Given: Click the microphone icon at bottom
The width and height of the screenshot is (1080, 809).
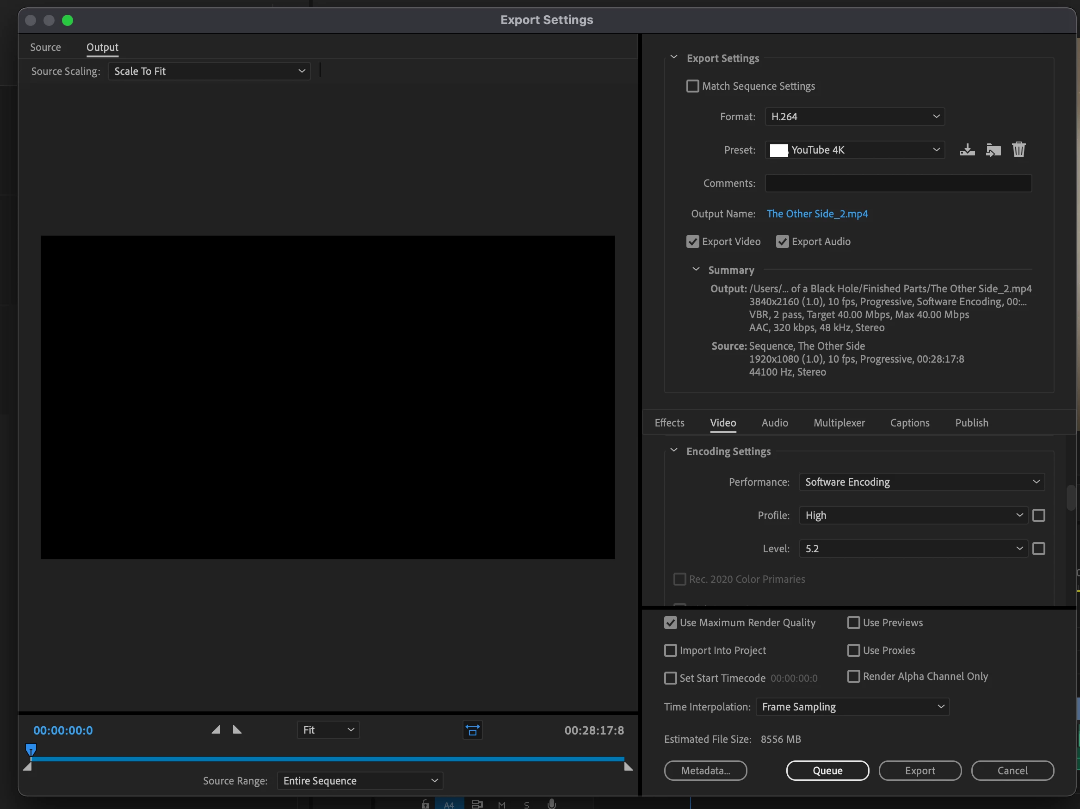Looking at the screenshot, I should 551,803.
